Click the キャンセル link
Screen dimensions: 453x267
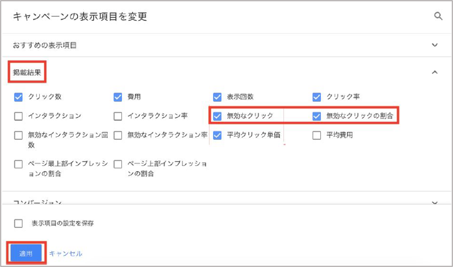[65, 254]
